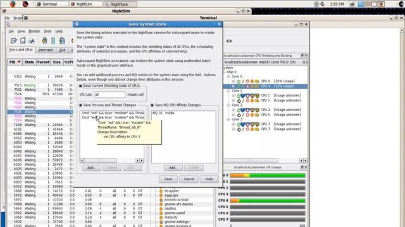The height and width of the screenshot is (227, 405).
Task: Click the save disk icon in NightTune toolbar
Action: [23, 40]
